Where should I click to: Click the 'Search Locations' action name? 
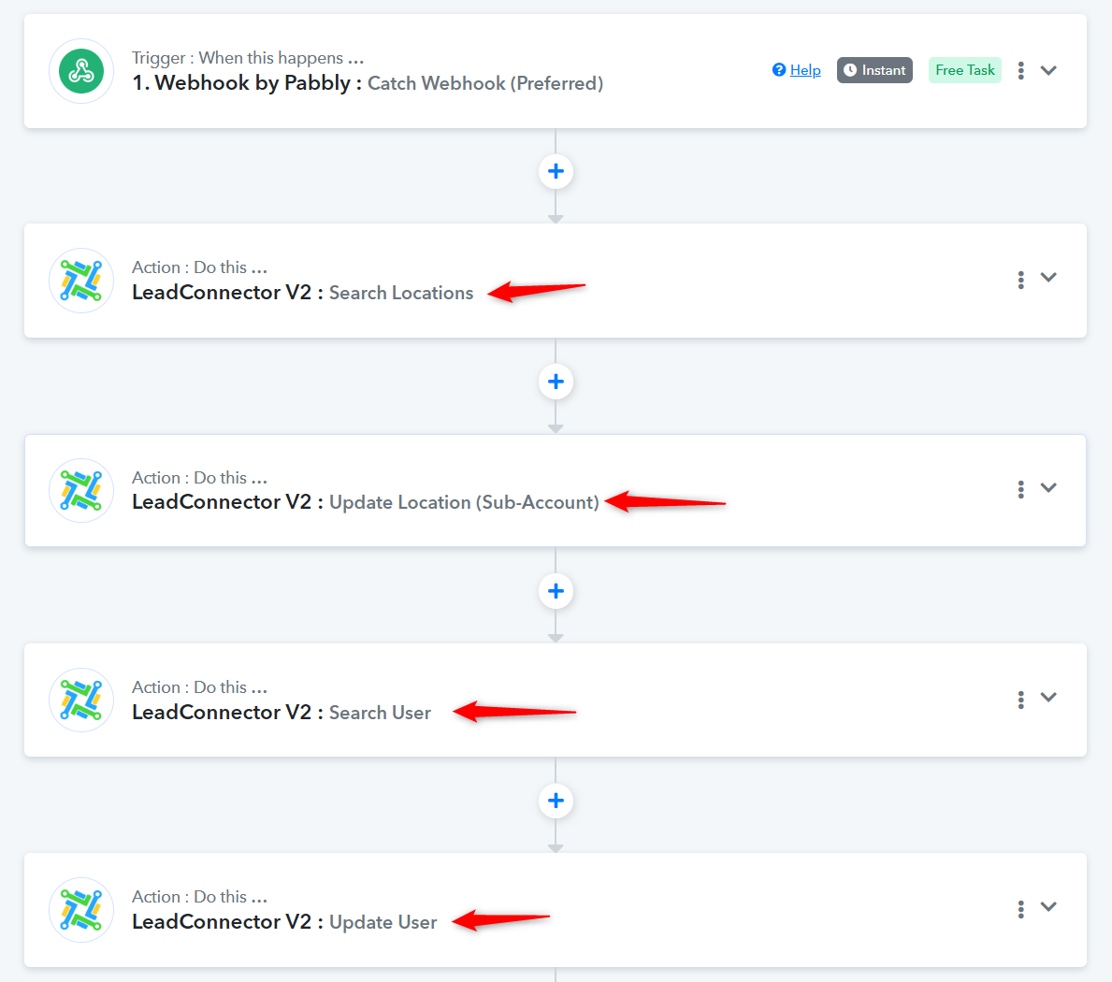400,293
